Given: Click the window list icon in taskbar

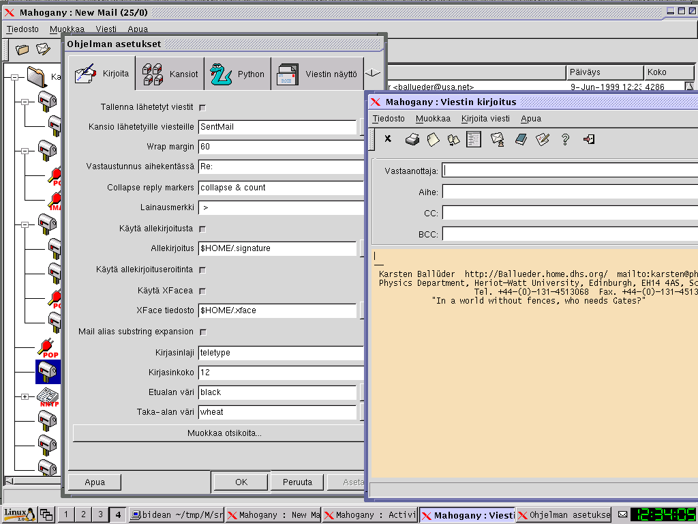Looking at the screenshot, I should pos(46,514).
